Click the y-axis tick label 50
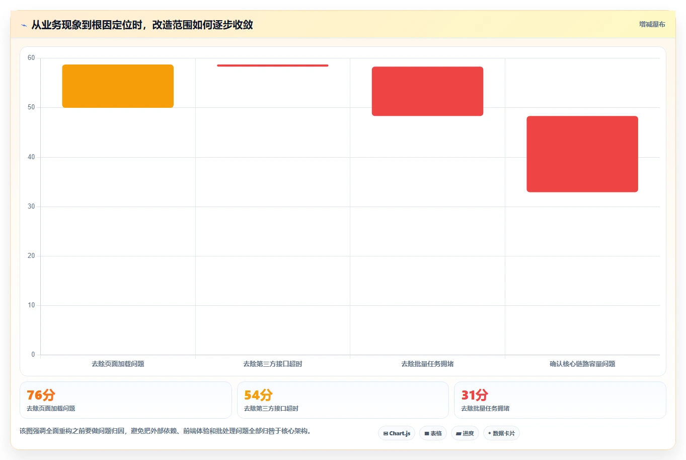The image size is (686, 460). click(x=31, y=107)
